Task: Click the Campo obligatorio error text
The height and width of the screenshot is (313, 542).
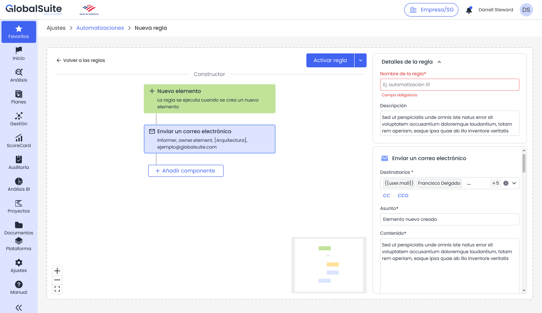Action: click(x=399, y=95)
